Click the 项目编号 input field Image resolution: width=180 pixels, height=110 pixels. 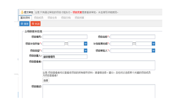pos(65,37)
